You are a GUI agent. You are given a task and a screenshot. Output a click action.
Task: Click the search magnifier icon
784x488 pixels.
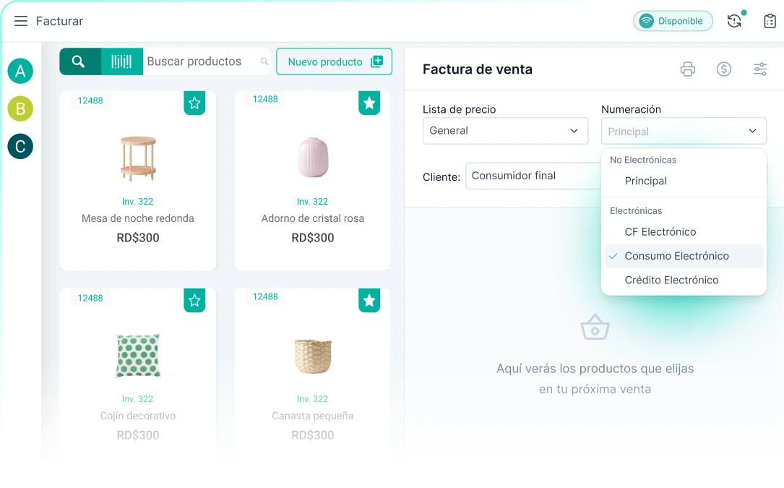click(x=79, y=61)
